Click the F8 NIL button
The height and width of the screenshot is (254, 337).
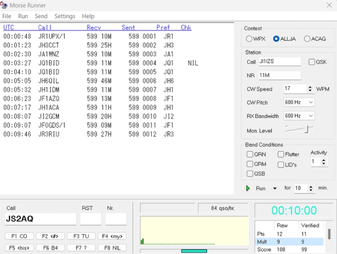(112, 248)
